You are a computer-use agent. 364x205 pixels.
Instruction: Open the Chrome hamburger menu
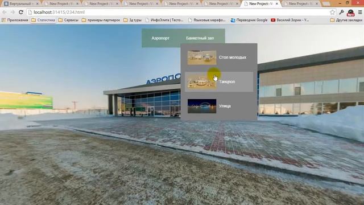(x=360, y=12)
